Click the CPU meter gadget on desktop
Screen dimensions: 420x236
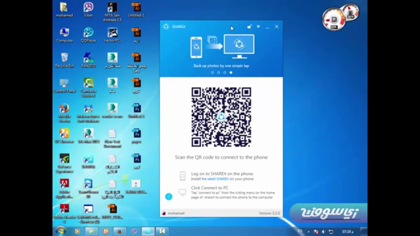334,20
